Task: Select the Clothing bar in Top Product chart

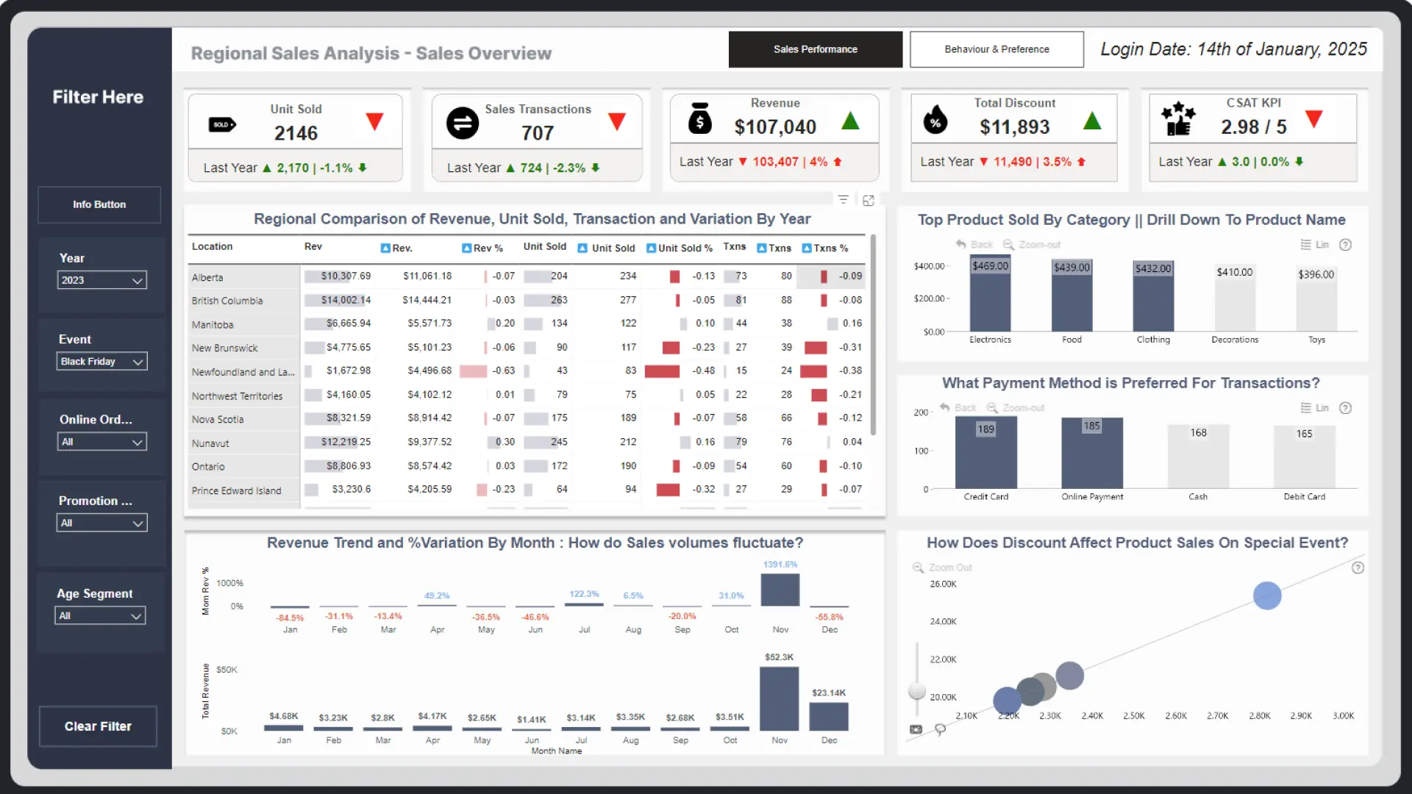Action: point(1153,296)
